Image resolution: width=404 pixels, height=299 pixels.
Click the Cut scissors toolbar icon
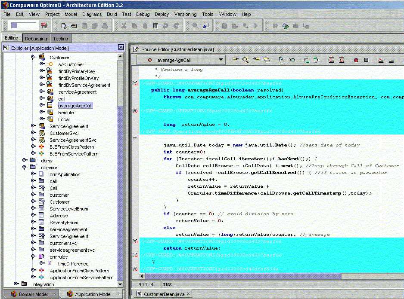[x=124, y=25]
